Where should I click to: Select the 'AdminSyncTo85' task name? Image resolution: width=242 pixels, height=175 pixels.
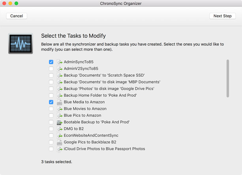tap(79, 62)
